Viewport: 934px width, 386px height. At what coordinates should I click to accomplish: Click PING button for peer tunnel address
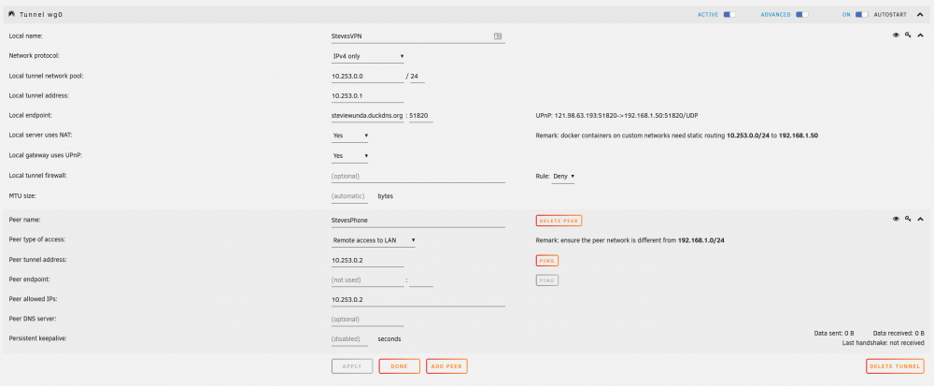(x=546, y=261)
